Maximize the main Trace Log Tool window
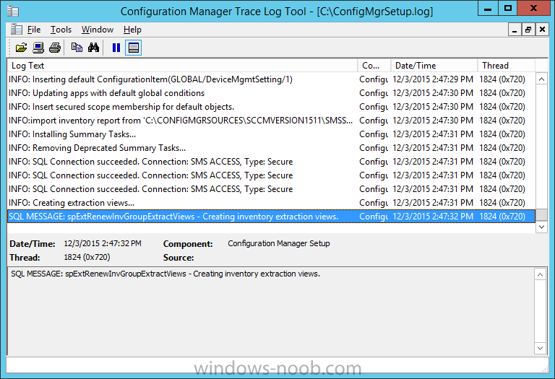 point(507,9)
